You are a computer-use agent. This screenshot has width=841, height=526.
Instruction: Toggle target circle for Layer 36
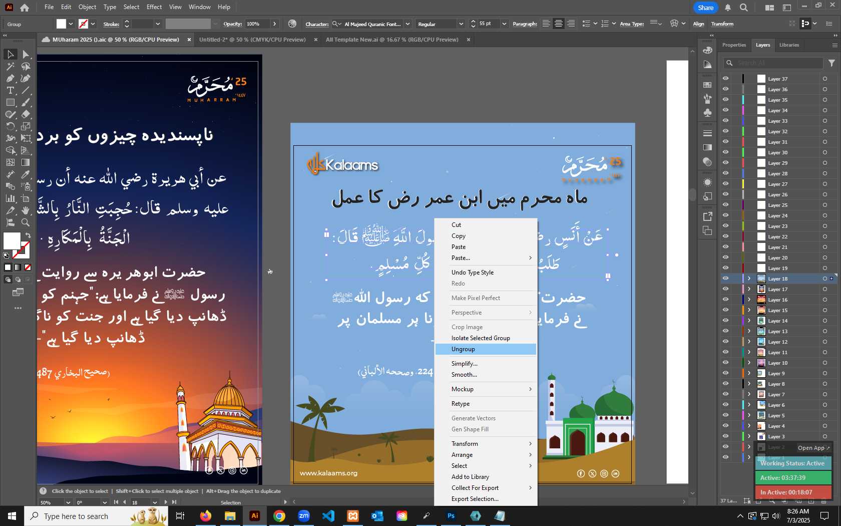point(824,89)
